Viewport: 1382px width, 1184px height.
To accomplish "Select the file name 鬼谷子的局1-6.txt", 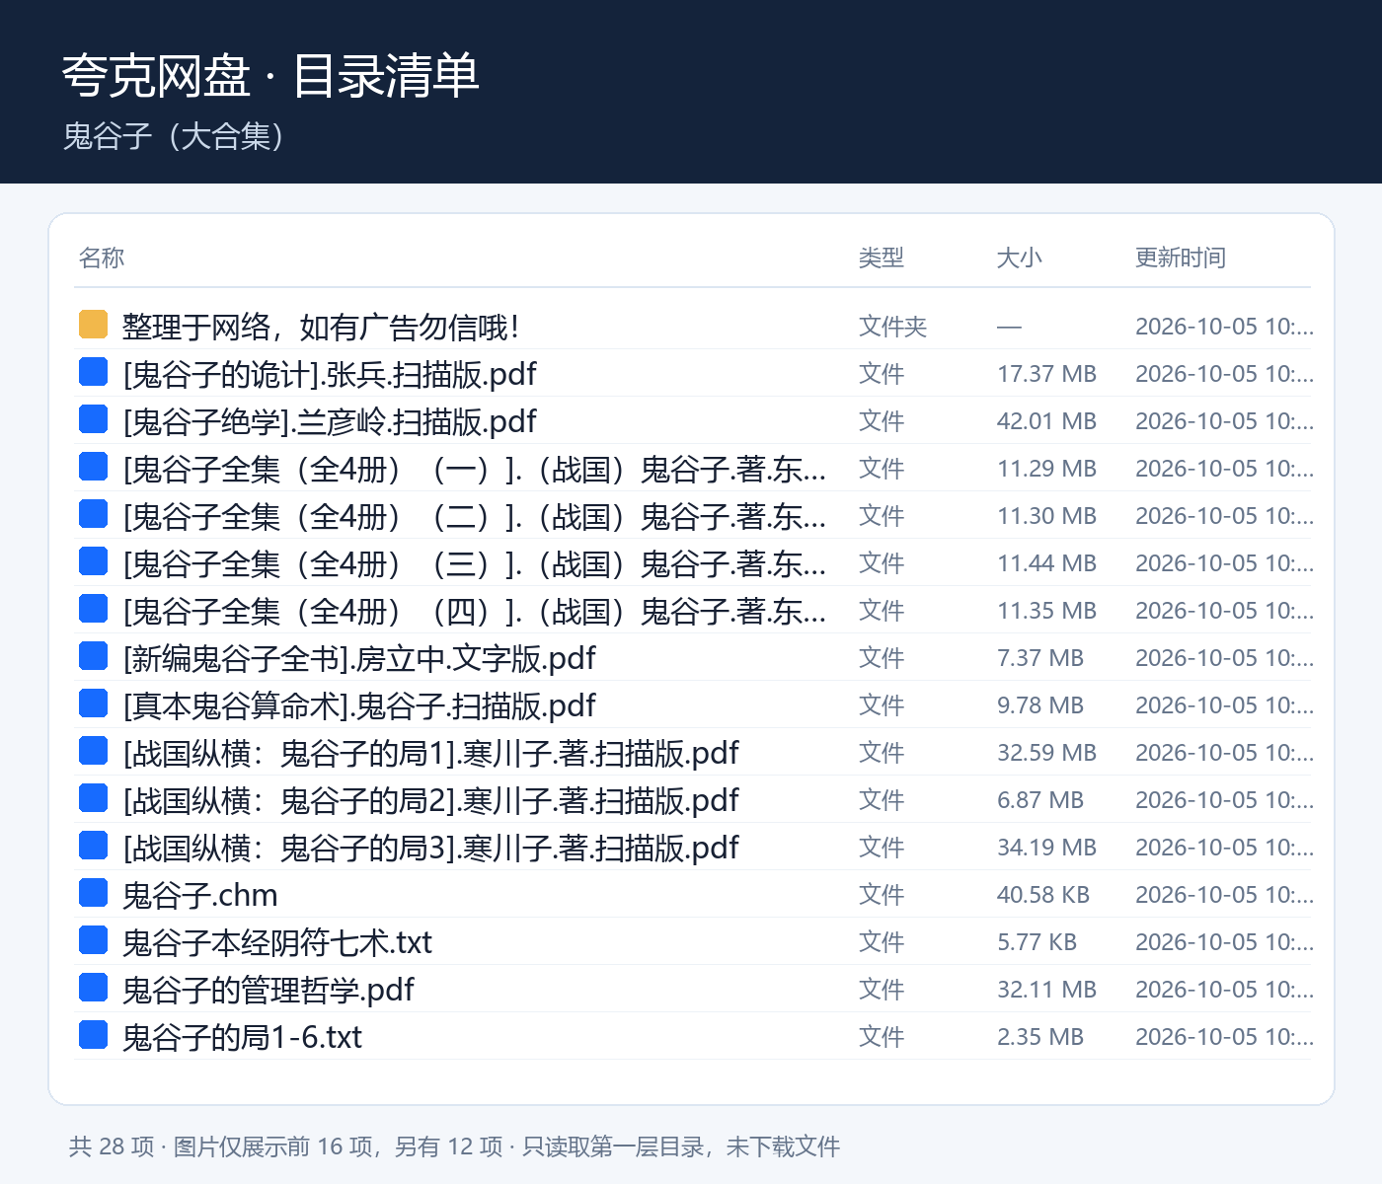I will (243, 1037).
